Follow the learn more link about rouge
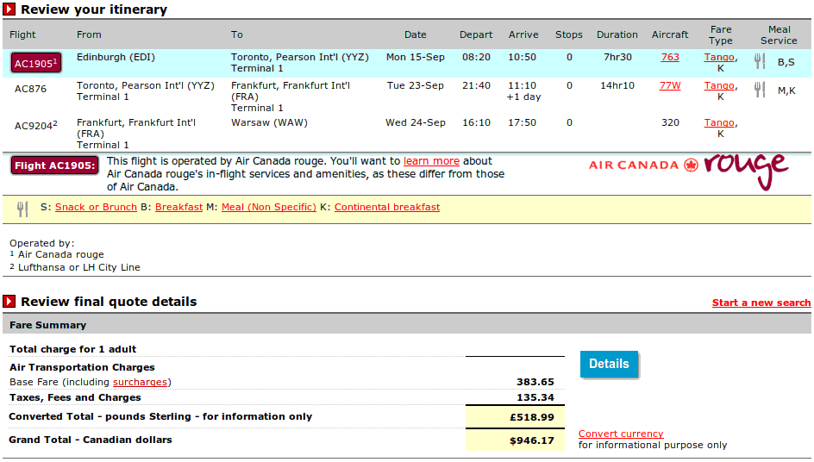Image resolution: width=814 pixels, height=462 pixels. (x=431, y=161)
